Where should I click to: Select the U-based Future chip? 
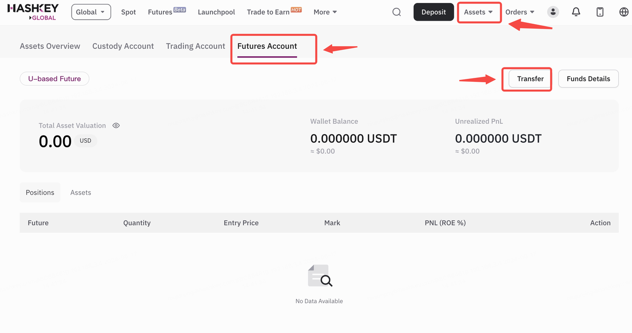[x=54, y=79]
